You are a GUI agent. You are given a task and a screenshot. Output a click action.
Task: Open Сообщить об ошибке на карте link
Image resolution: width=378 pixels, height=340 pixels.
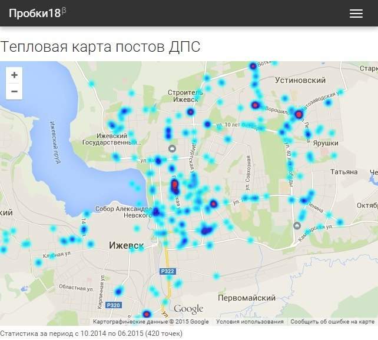pyautogui.click(x=333, y=322)
